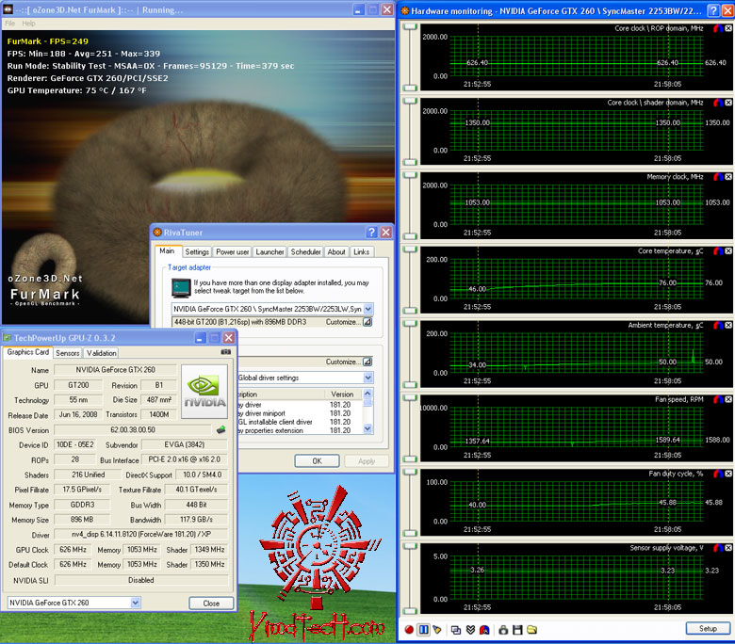The image size is (735, 644).
Task: Open the Power user tab
Action: coord(232,252)
